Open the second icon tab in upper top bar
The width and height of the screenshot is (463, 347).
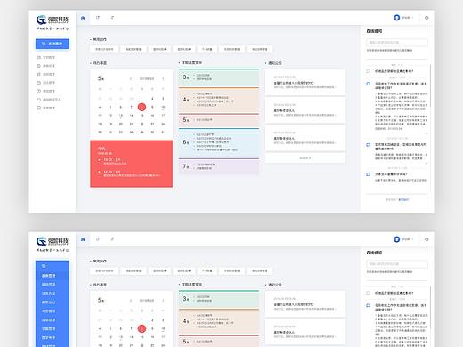98,18
